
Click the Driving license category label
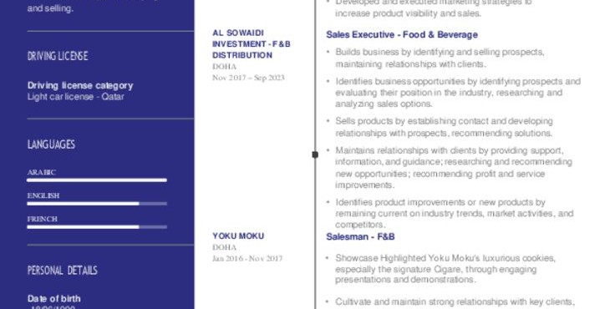(80, 85)
